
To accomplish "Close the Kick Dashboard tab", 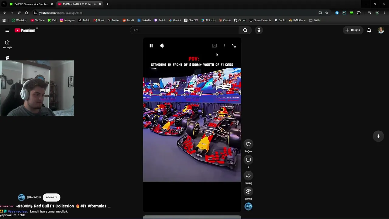I will 52,4.
